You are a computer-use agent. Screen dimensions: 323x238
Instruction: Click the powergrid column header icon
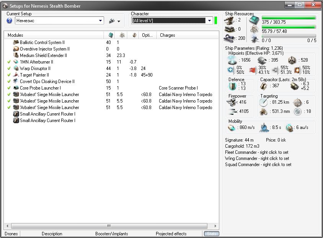[122, 35]
